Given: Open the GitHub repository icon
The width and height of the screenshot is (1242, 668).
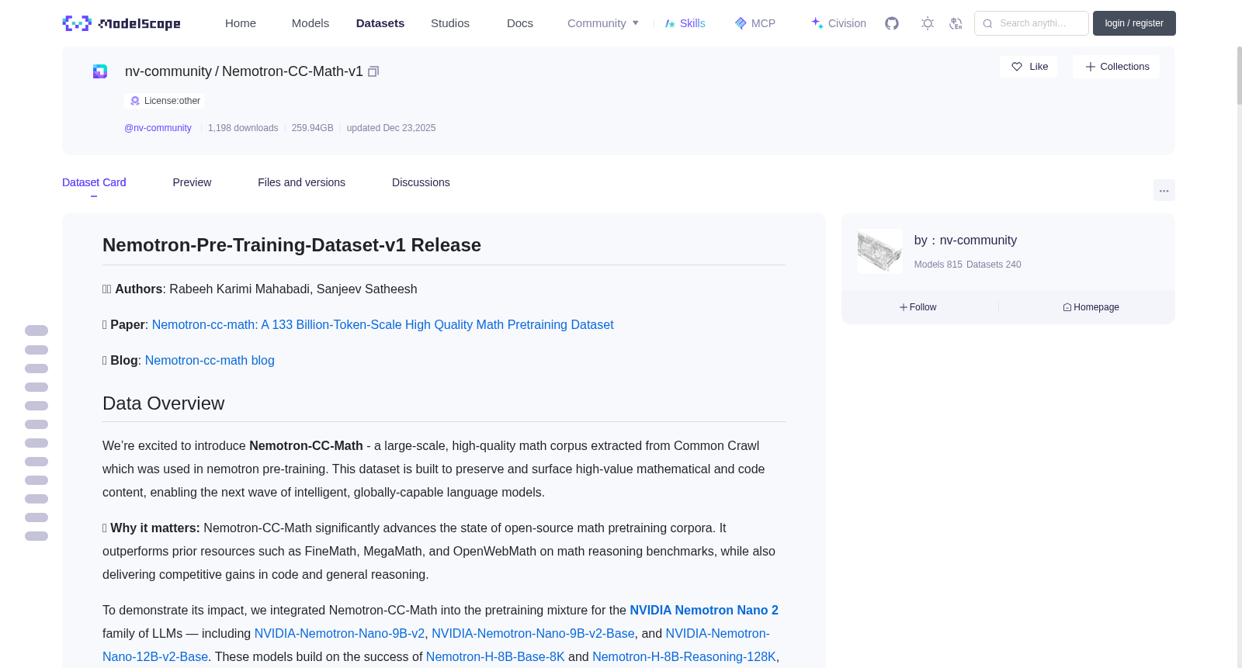Looking at the screenshot, I should point(892,23).
